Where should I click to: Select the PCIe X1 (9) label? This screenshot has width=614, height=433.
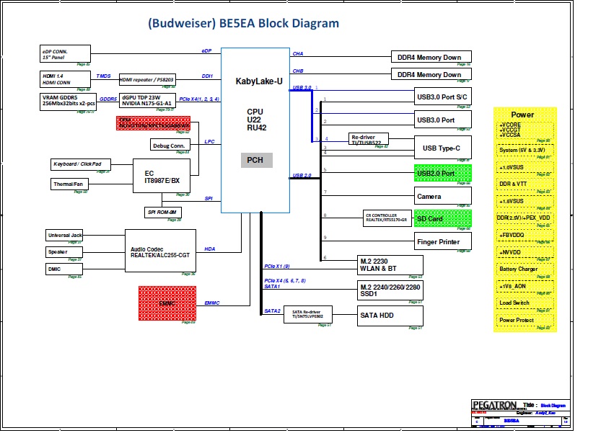[x=277, y=267]
